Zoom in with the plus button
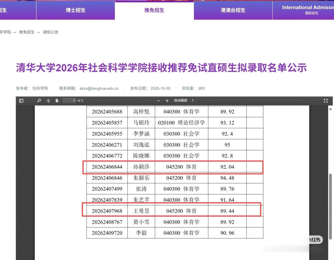This screenshot has height=260, width=334. pyautogui.click(x=167, y=101)
